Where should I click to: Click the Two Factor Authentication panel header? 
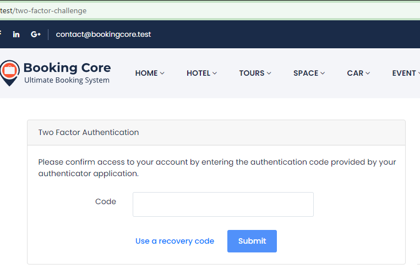pos(88,132)
